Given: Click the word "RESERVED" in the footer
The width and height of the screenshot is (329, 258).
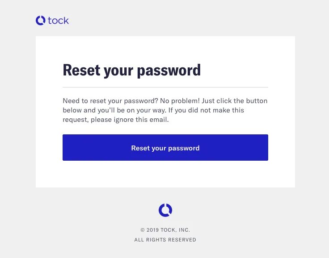Looking at the screenshot, I should [x=182, y=240].
